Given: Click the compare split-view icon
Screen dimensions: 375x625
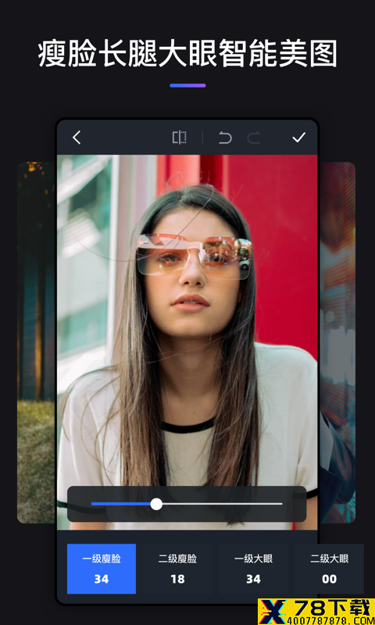Looking at the screenshot, I should click(180, 137).
